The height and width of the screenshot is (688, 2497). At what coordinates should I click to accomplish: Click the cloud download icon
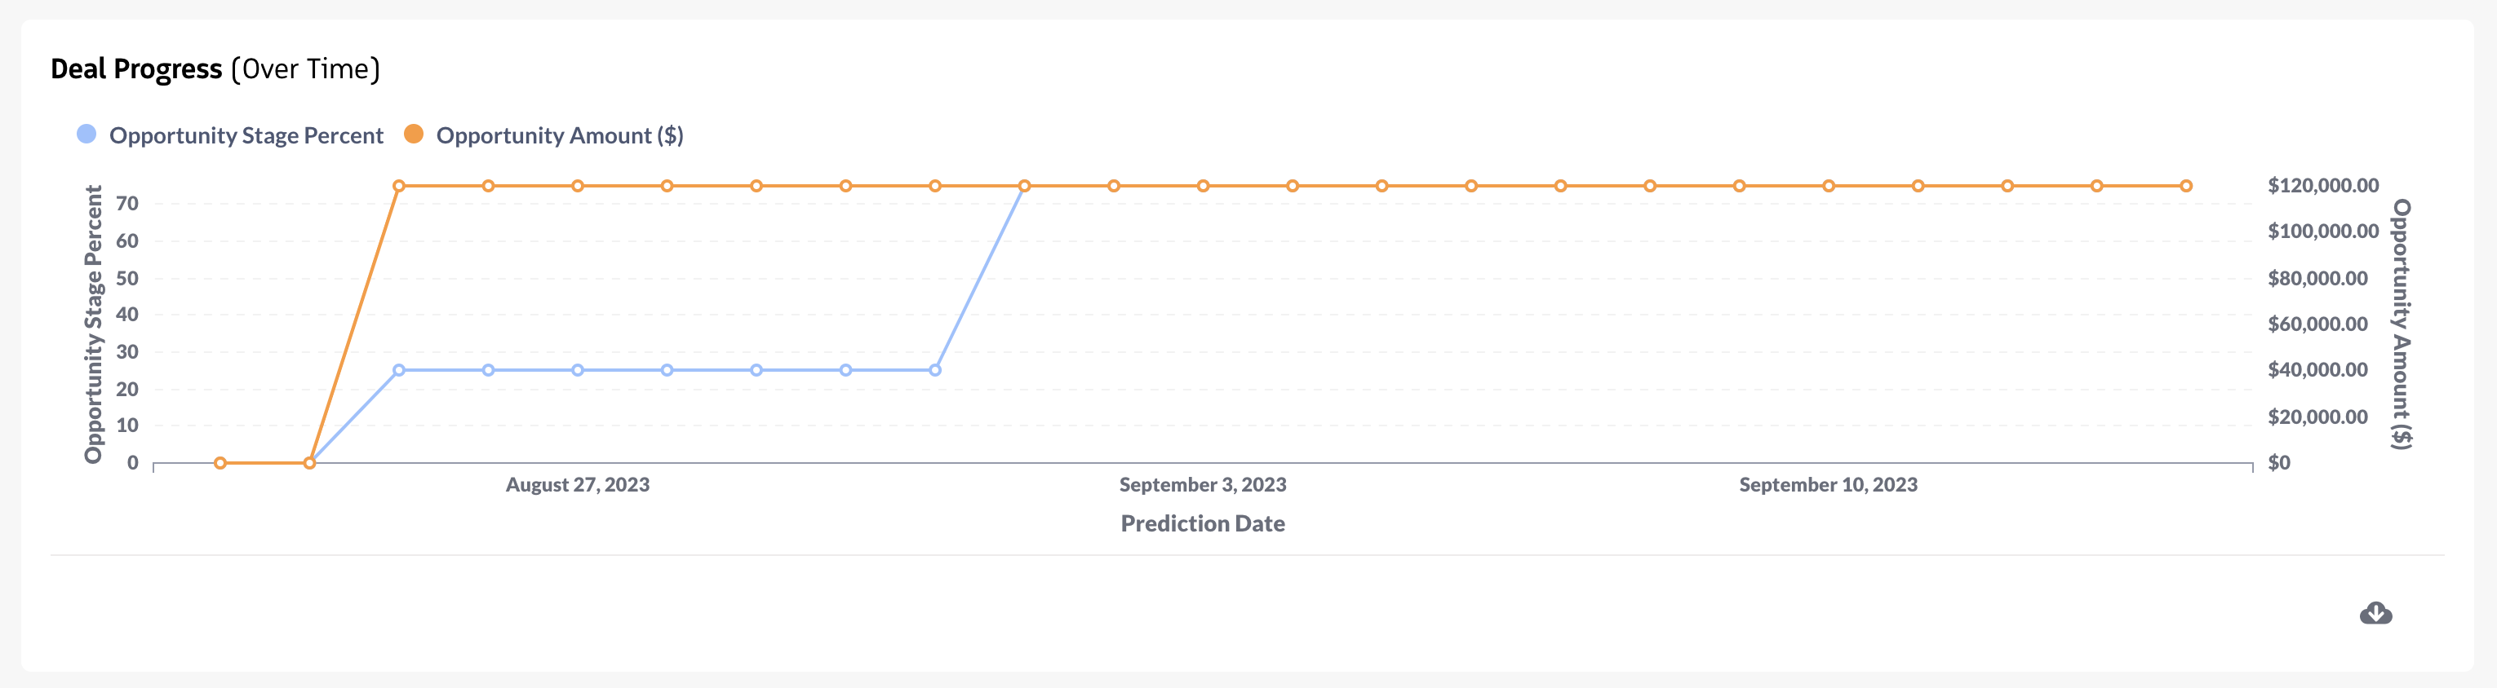point(2375,612)
